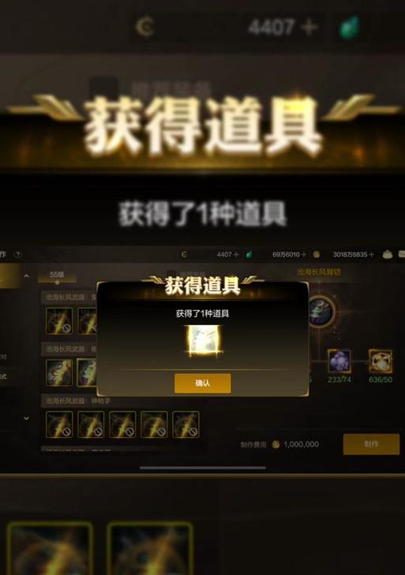405x575 pixels.
Task: Select first locked weapon in 神枪手 row
Action: tap(59, 424)
